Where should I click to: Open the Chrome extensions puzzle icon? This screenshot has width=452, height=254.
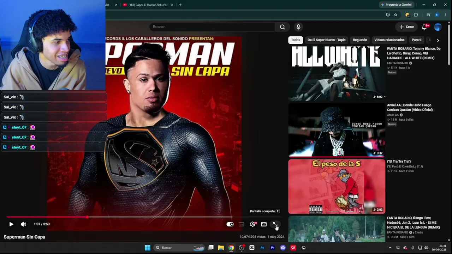point(416,15)
